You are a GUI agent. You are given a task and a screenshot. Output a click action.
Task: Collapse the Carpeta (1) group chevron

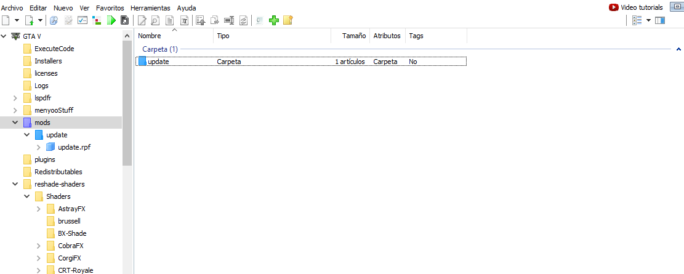678,49
